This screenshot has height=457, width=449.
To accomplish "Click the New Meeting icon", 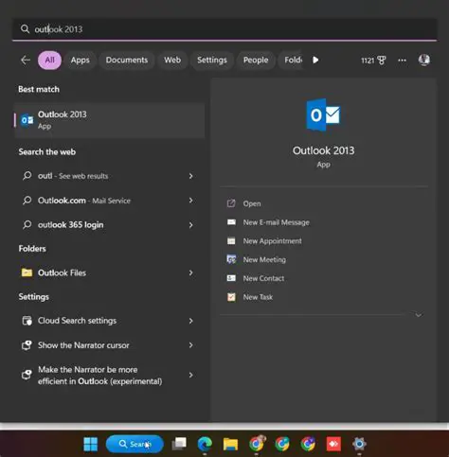I will (231, 259).
